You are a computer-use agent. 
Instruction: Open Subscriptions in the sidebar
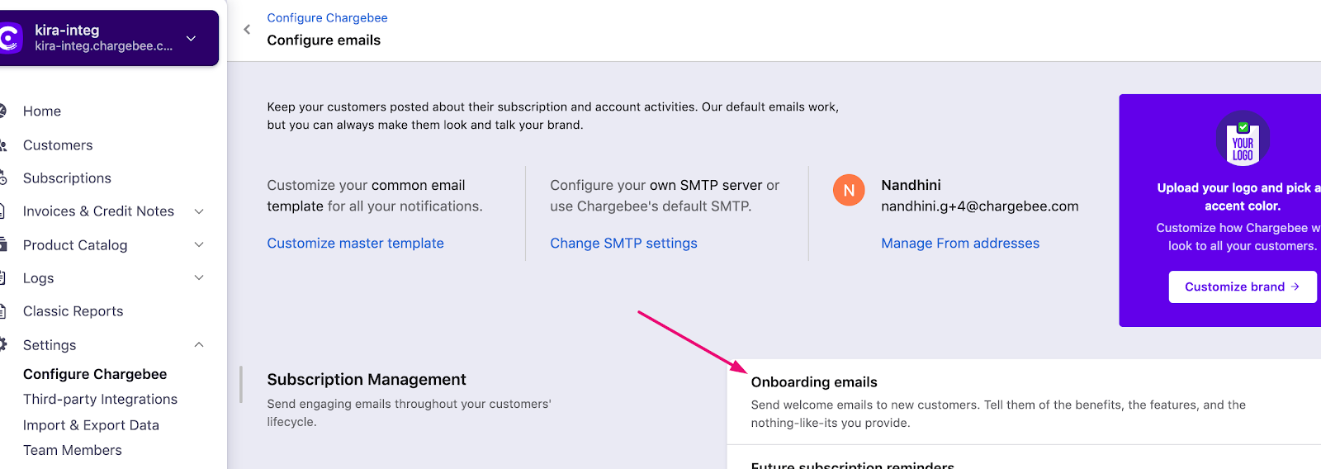click(x=67, y=178)
